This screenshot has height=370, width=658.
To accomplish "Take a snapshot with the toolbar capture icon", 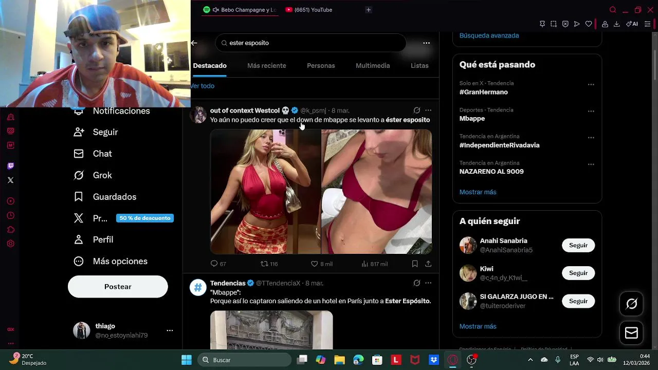I will click(x=553, y=24).
